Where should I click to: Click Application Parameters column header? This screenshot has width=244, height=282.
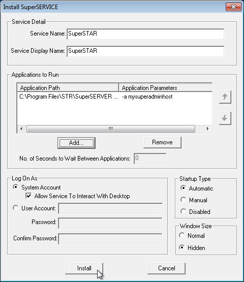pyautogui.click(x=165, y=88)
